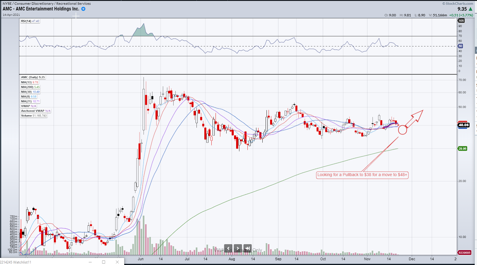Image resolution: width=477 pixels, height=265 pixels.
Task: Click the +0.51 (+5.77%) change value
Action: pos(461,15)
